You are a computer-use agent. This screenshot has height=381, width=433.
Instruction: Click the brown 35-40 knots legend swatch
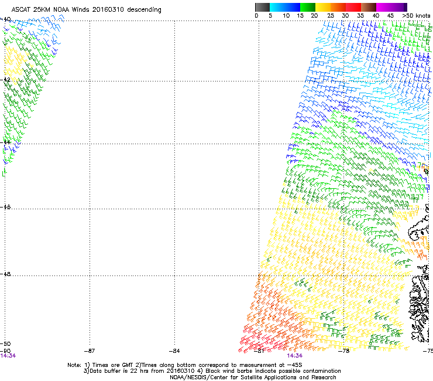[x=369, y=7]
